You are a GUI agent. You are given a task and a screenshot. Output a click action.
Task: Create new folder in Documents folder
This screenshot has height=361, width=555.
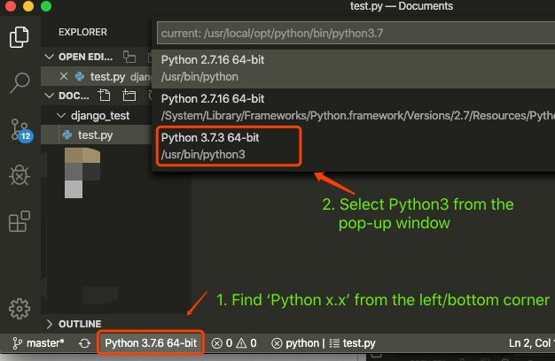[x=129, y=96]
